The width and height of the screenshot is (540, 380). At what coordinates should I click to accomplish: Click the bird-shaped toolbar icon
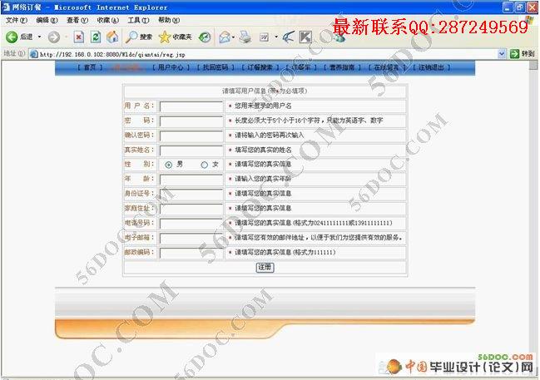point(289,37)
